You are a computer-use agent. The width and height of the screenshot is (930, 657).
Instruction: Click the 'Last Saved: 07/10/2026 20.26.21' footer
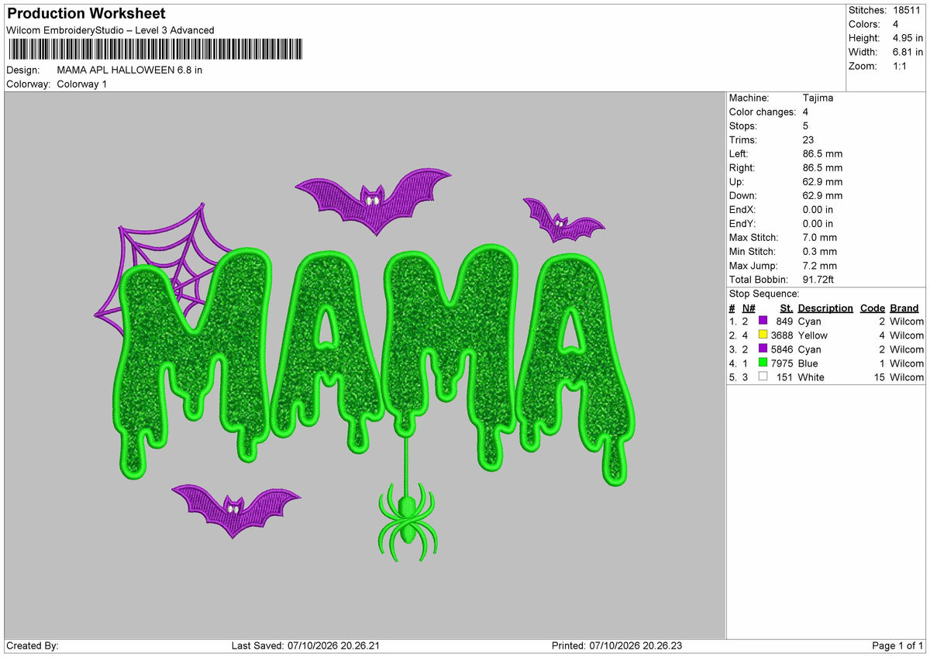point(305,645)
